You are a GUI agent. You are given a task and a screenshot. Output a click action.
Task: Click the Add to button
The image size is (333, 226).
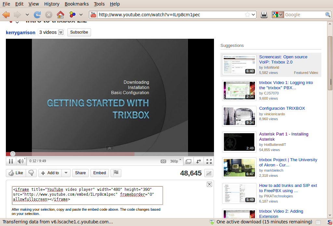[x=50, y=173]
